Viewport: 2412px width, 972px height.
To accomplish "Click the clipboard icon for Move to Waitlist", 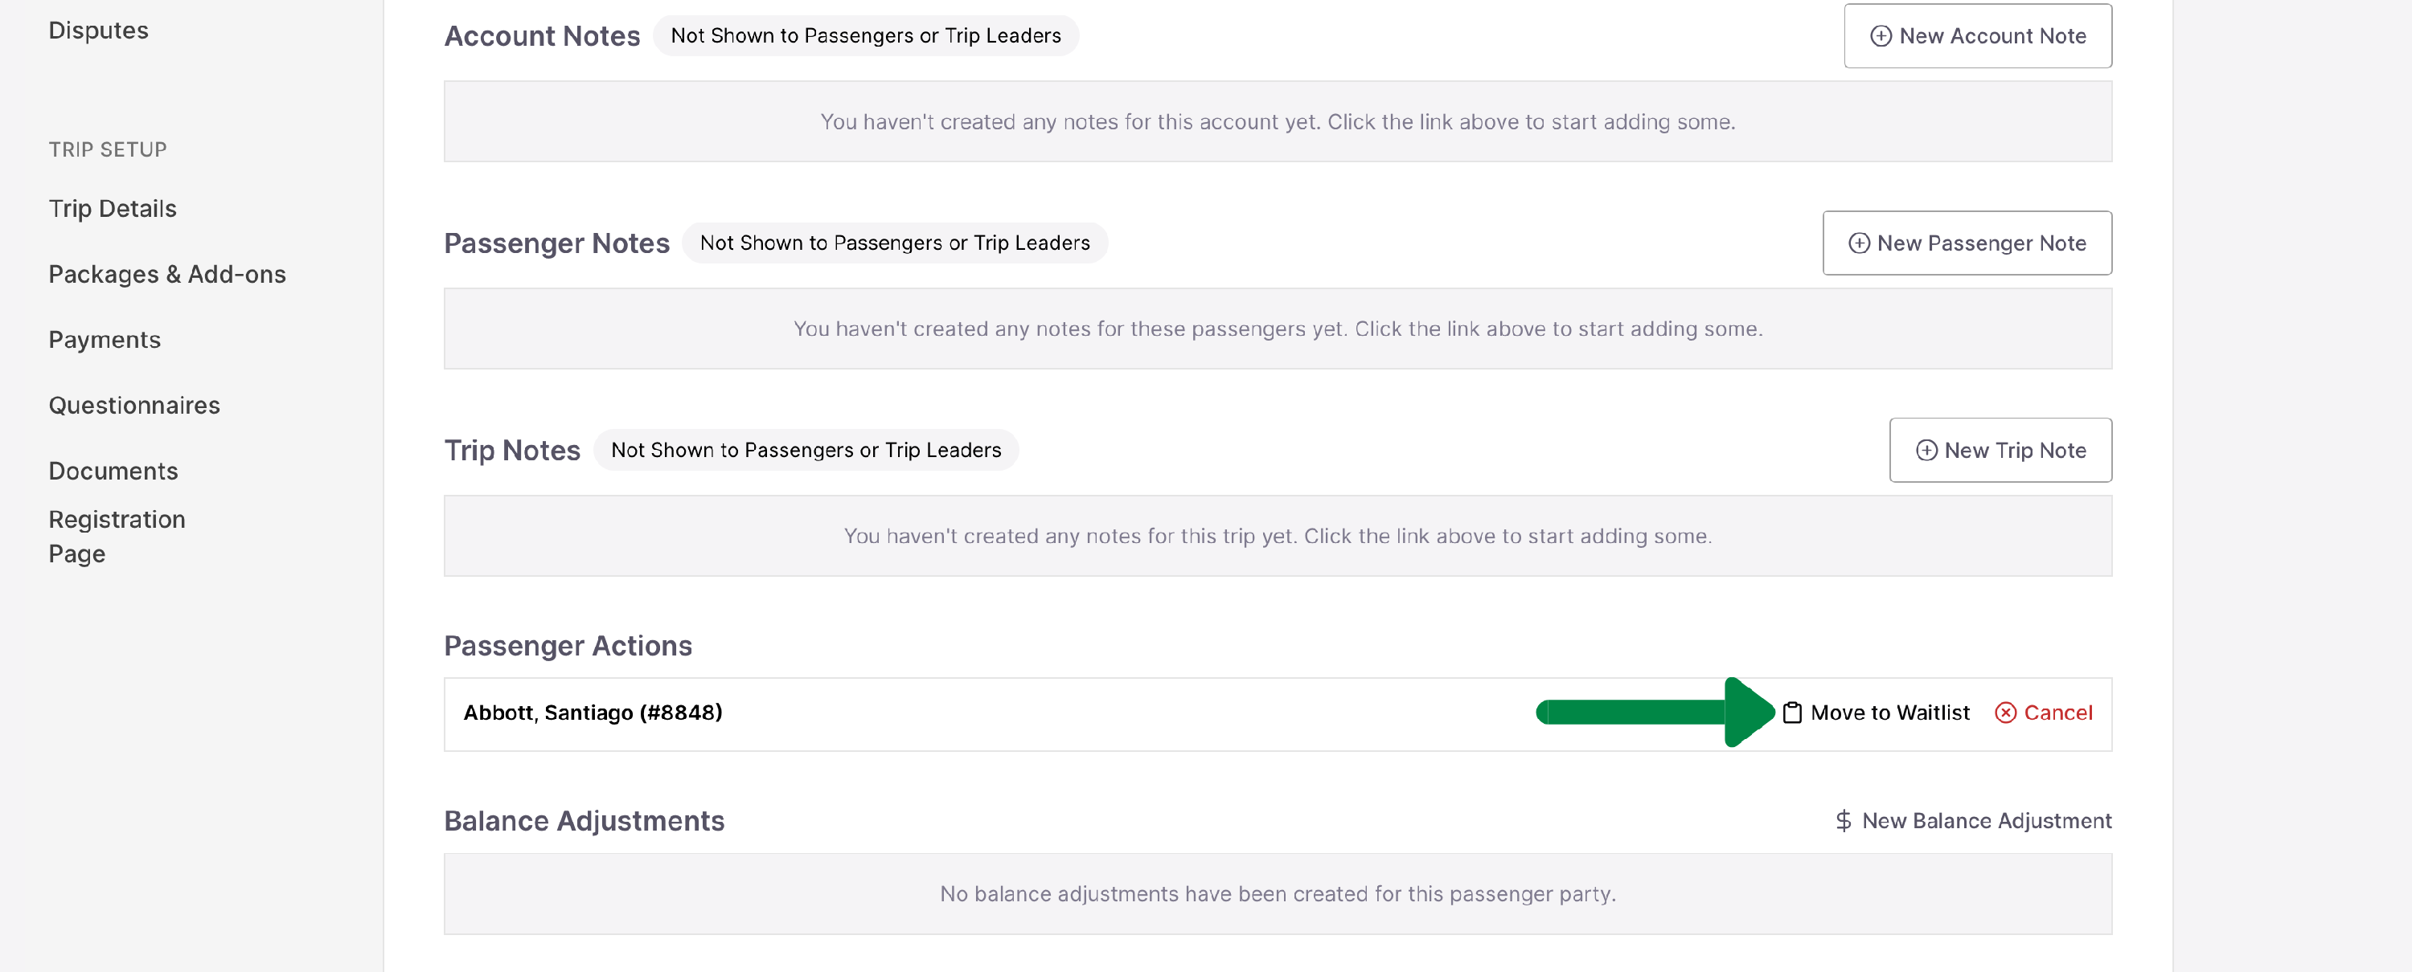I will [1791, 713].
